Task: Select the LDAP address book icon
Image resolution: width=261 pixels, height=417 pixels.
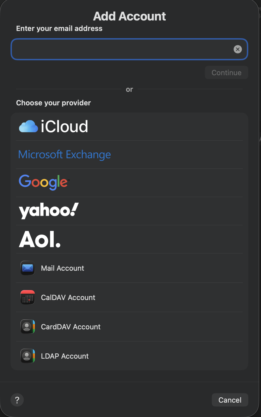Action: coord(27,356)
